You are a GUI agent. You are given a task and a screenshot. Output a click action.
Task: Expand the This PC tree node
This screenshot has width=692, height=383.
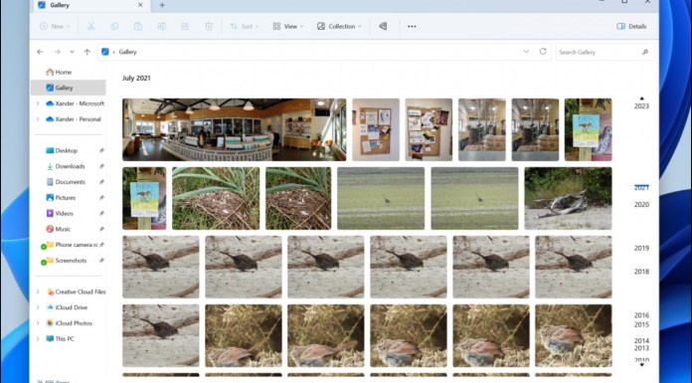click(38, 339)
